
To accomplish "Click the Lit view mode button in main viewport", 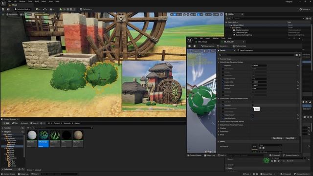I will coord(22,14).
